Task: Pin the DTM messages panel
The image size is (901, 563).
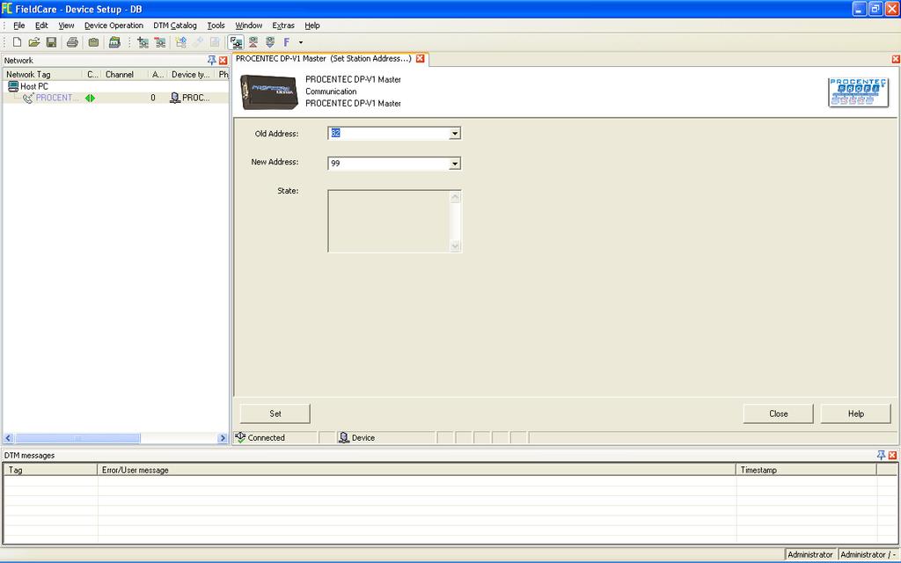Action: [x=881, y=455]
